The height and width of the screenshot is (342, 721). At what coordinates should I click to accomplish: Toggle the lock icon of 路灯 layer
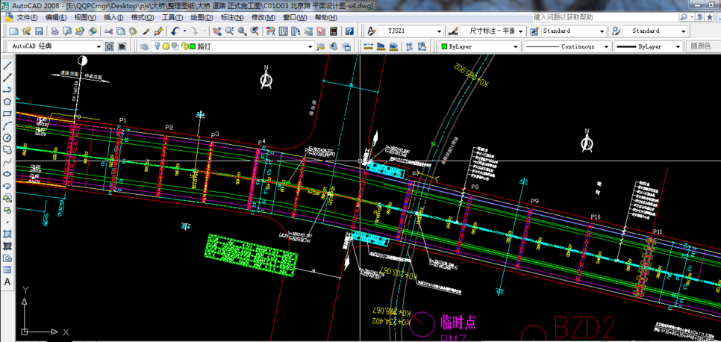pos(183,46)
